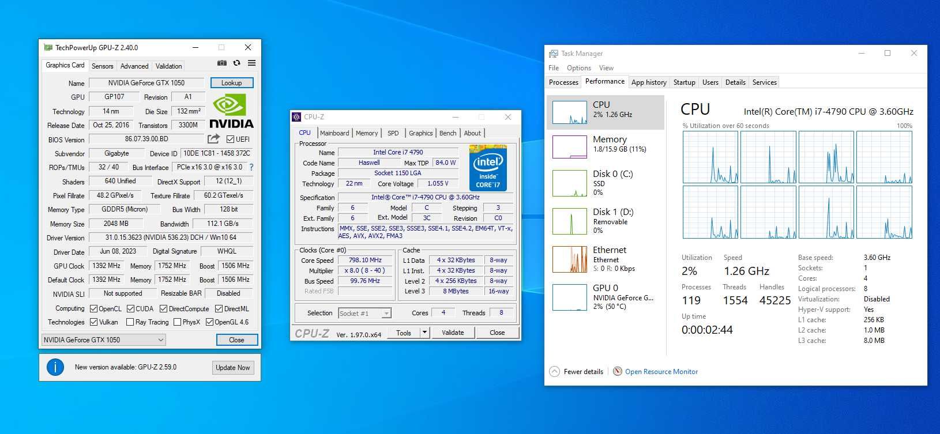This screenshot has width=940, height=434.
Task: Open Resource Monitor link
Action: click(x=661, y=372)
